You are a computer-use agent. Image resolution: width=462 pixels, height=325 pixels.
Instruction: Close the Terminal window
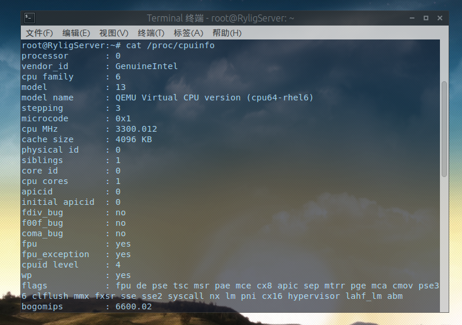[440, 18]
